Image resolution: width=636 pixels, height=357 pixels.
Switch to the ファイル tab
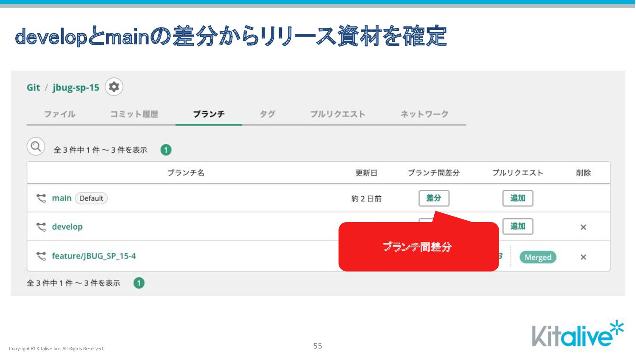pyautogui.click(x=60, y=114)
